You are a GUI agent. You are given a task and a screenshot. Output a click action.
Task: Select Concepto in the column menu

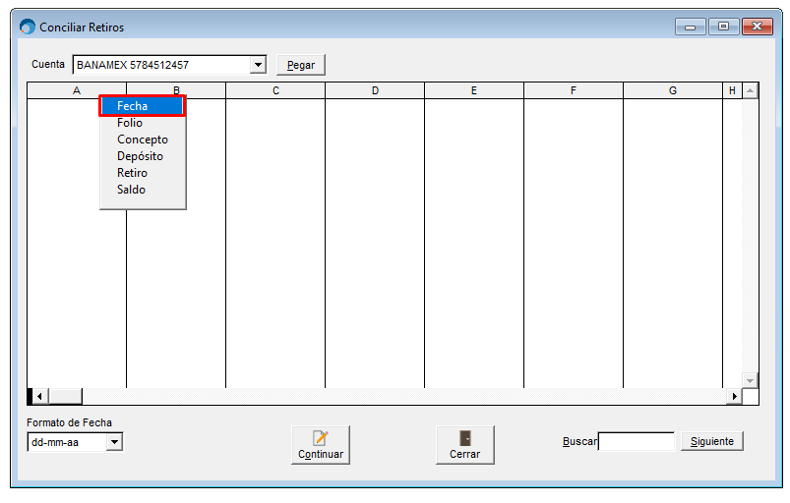tap(143, 140)
